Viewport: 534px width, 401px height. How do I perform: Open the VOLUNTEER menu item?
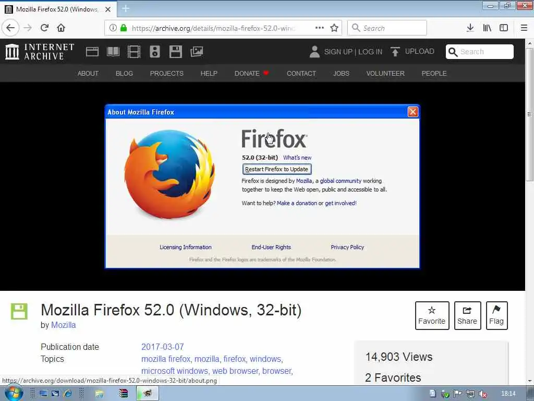click(x=385, y=73)
